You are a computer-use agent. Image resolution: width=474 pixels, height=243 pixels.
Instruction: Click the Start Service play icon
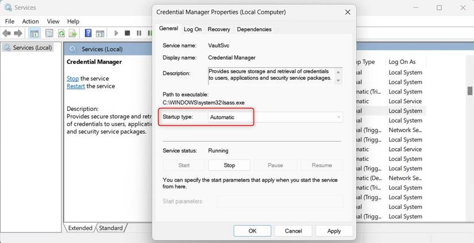[117, 33]
